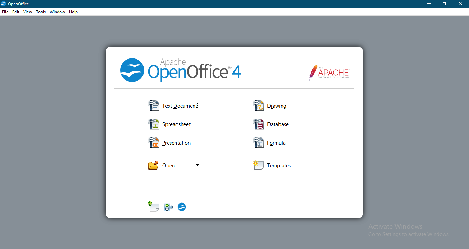Start a new Presentation
Viewport: 469px width, 249px height.
176,143
